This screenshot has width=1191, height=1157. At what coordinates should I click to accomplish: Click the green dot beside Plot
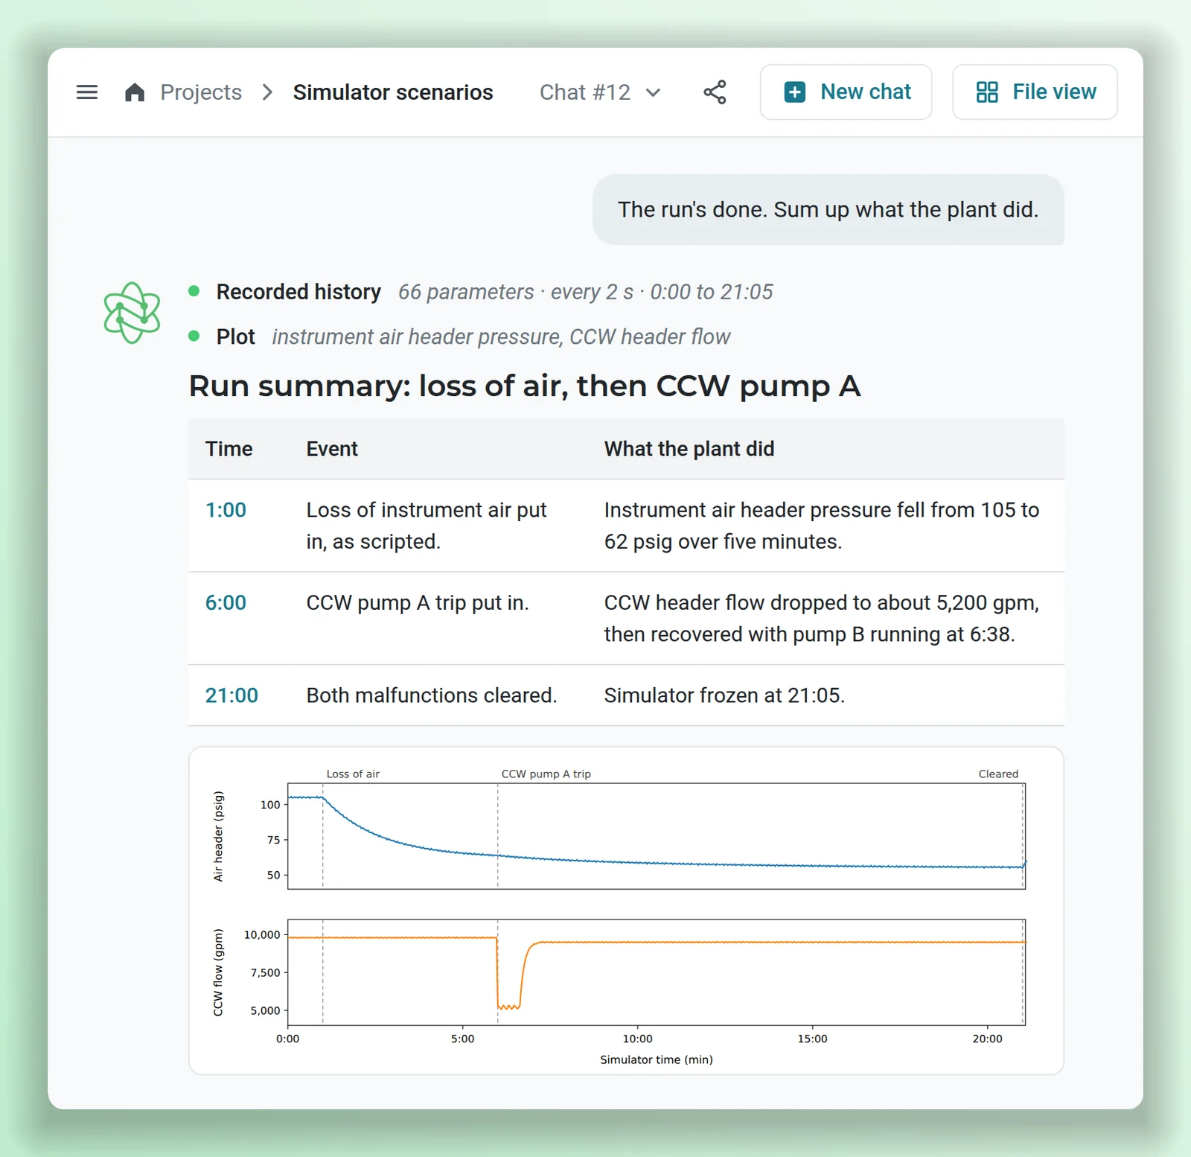[x=194, y=336]
